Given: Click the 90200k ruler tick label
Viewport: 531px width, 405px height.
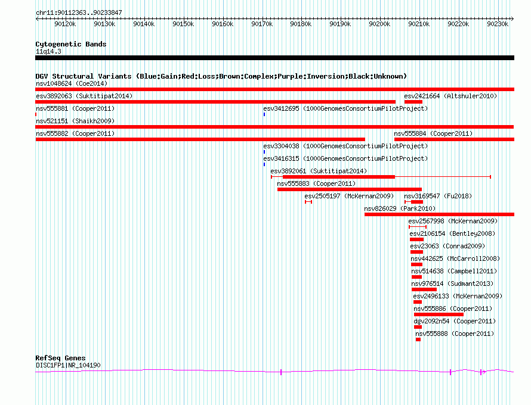Looking at the screenshot, I should (x=379, y=24).
